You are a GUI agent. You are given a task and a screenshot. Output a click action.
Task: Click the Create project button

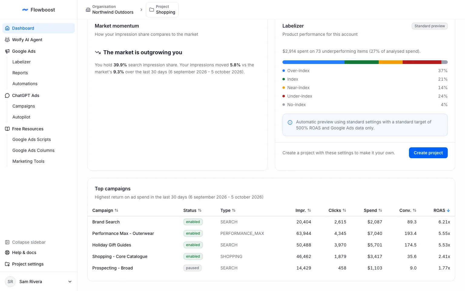click(428, 153)
